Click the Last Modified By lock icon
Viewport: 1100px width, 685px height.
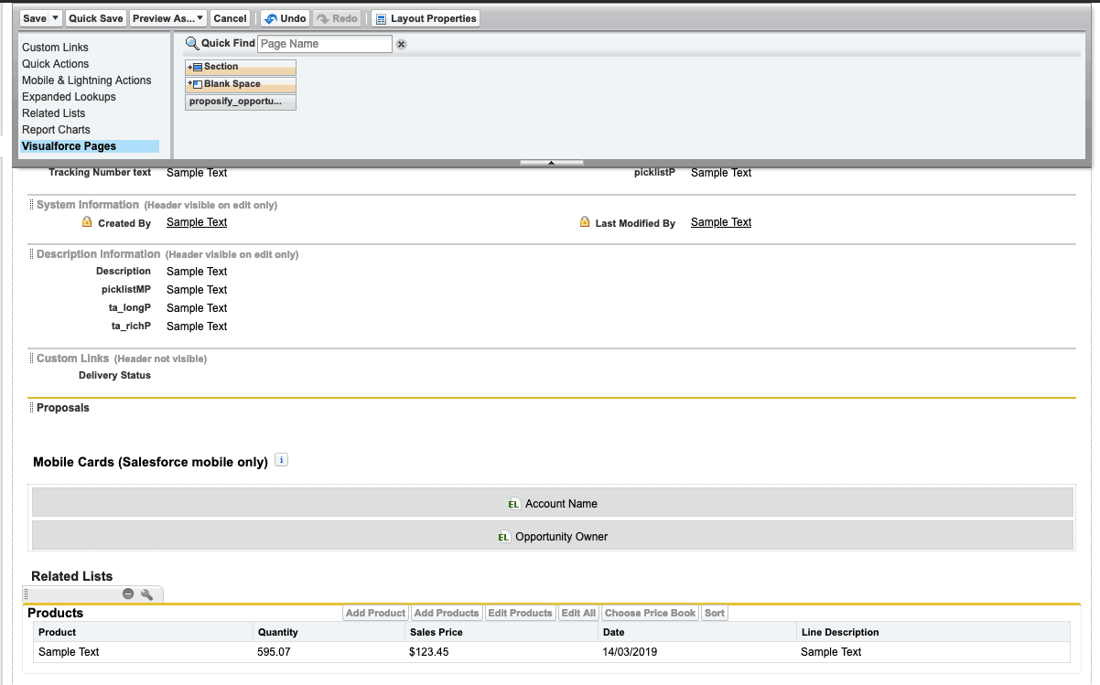tap(585, 222)
